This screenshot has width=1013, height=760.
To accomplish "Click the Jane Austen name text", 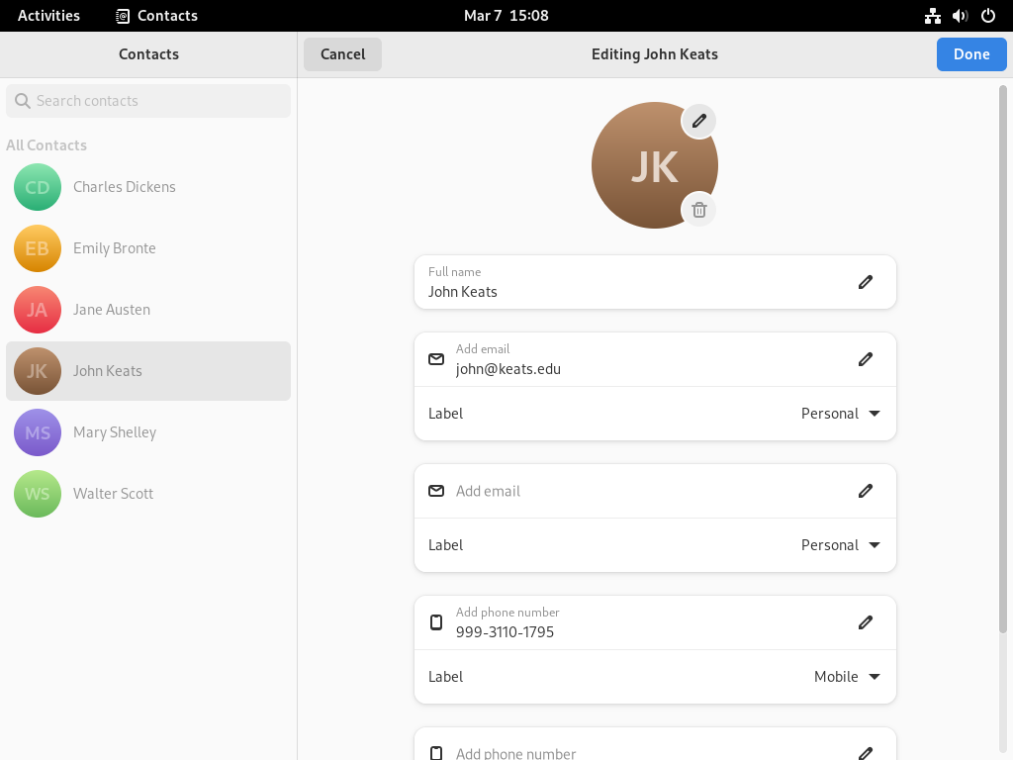I will 111,310.
